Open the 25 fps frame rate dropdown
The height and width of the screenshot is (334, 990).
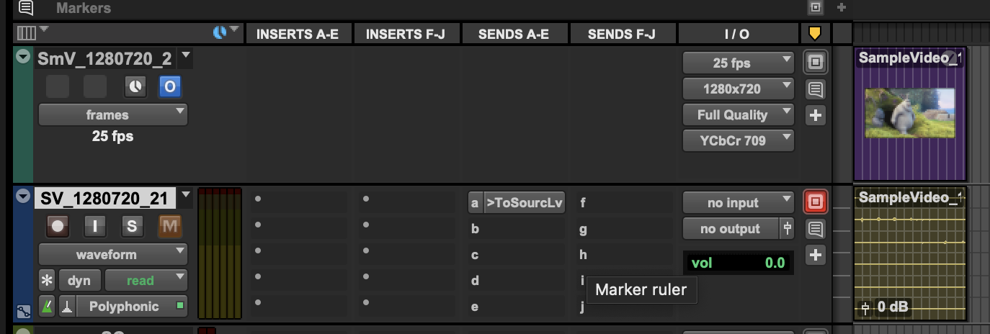tap(738, 63)
